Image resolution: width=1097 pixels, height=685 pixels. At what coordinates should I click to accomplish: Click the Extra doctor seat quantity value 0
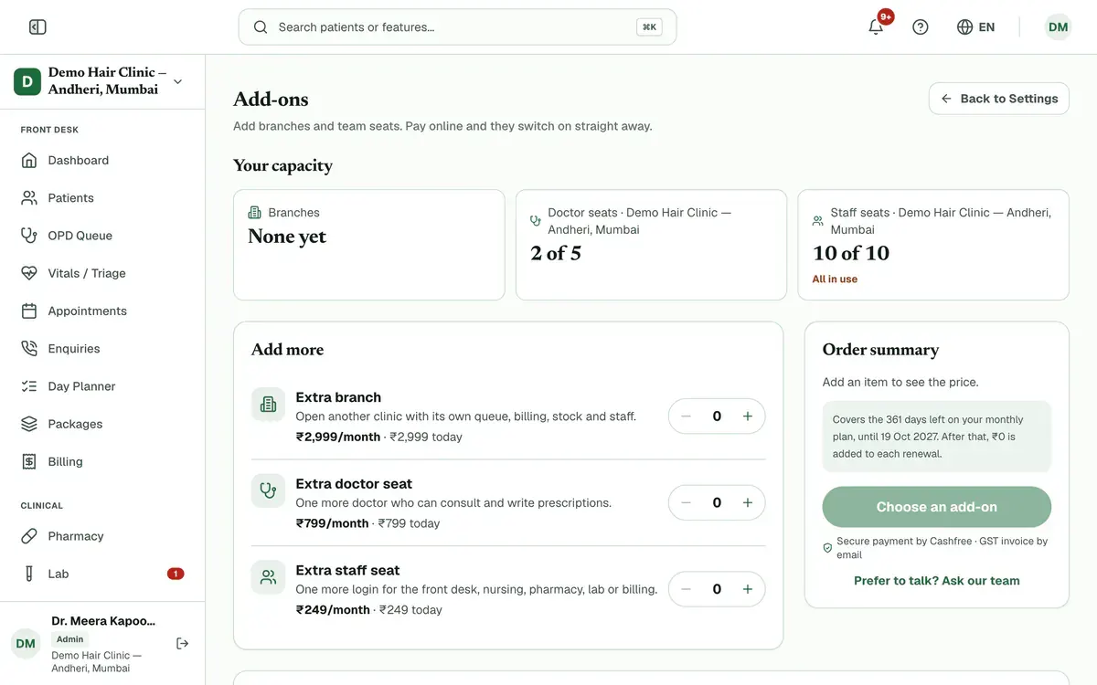(x=717, y=502)
